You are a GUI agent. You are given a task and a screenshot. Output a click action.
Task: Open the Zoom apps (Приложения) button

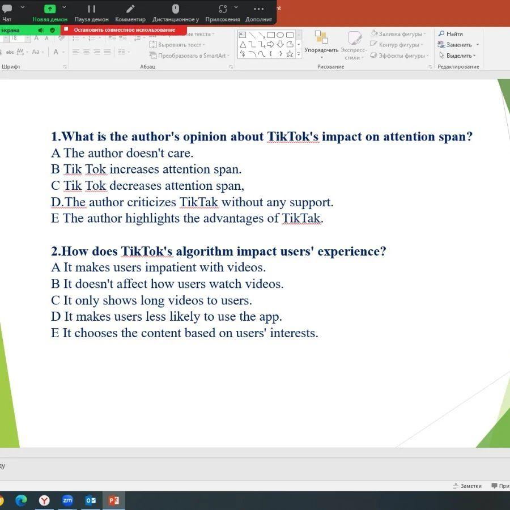click(x=223, y=12)
